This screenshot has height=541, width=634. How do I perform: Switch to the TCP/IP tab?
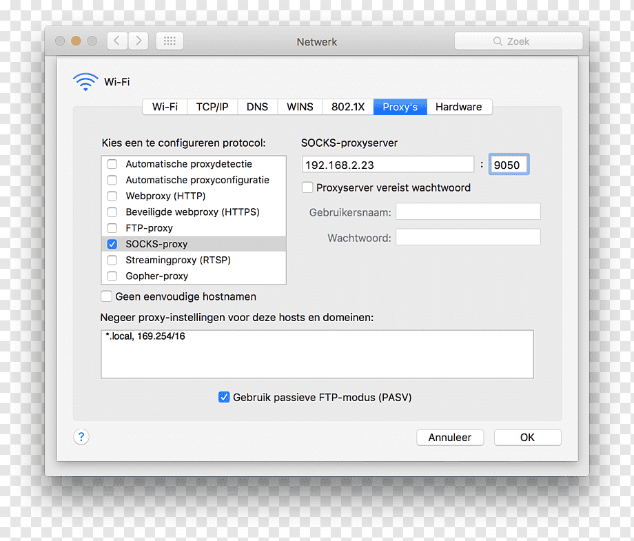[x=212, y=107]
